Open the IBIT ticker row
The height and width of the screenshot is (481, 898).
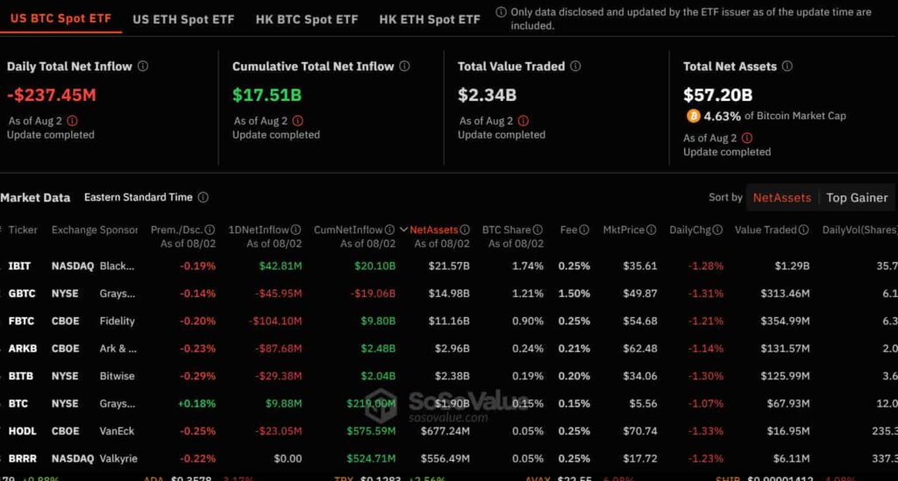tap(19, 265)
